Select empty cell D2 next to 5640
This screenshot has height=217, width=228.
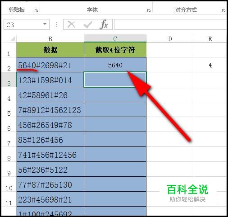(x=170, y=65)
